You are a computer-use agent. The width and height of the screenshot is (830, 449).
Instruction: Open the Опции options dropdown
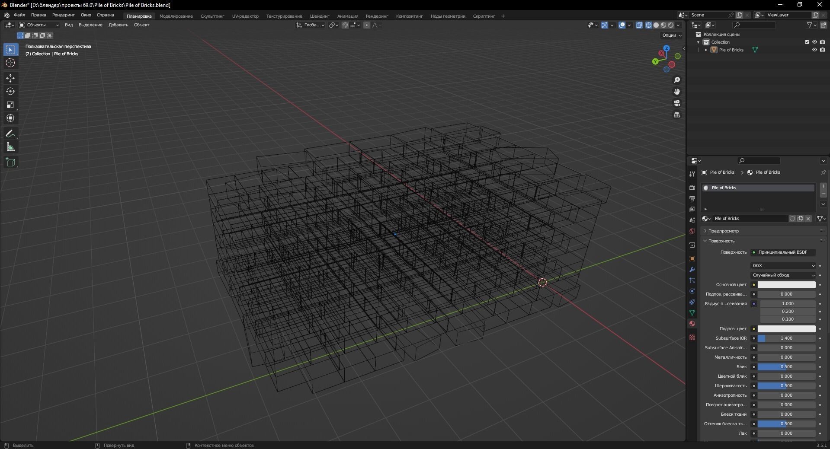(x=672, y=35)
